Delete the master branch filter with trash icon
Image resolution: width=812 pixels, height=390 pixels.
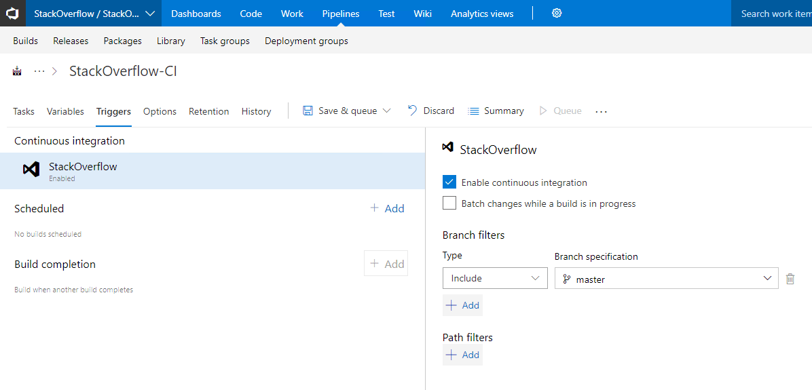point(790,279)
